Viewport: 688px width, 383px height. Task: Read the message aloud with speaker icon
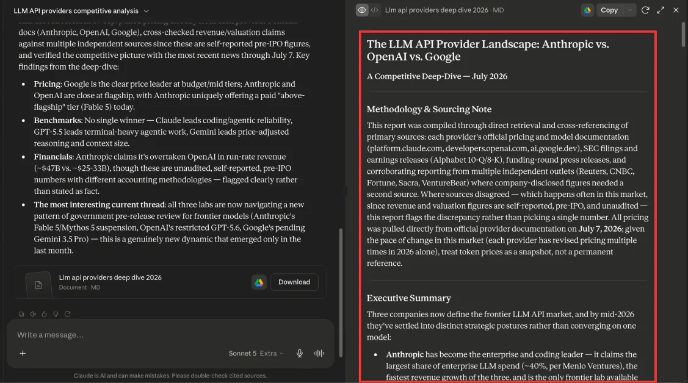click(33, 314)
